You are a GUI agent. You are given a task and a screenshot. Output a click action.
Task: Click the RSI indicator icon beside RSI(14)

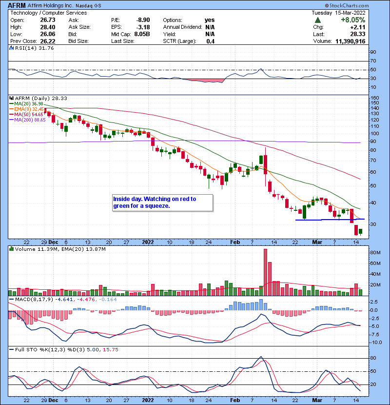[11, 48]
